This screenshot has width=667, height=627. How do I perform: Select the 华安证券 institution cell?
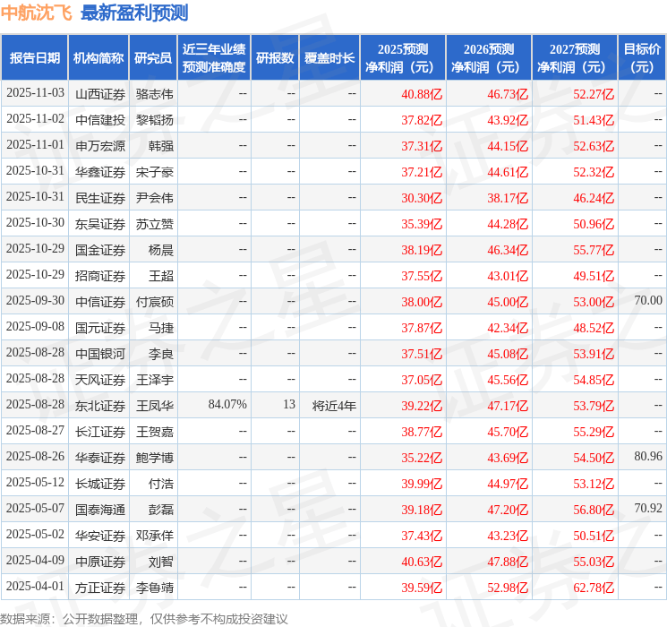pos(100,536)
